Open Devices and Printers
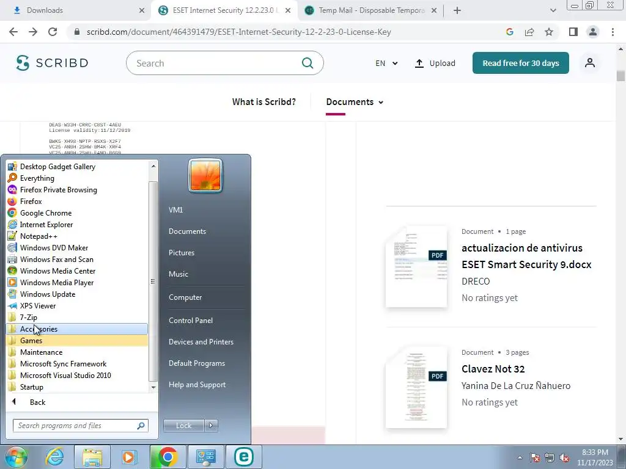 coord(201,342)
